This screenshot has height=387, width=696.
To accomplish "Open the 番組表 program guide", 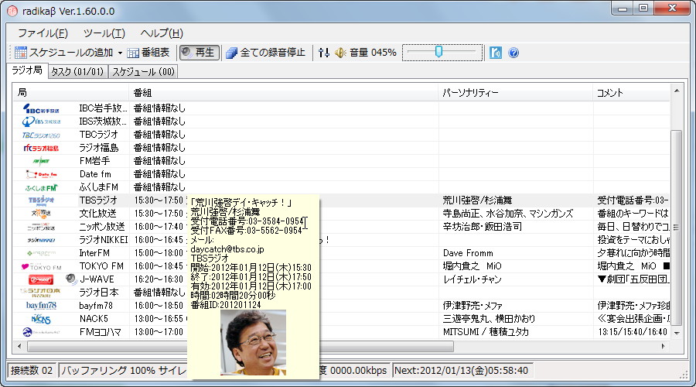I will (148, 53).
